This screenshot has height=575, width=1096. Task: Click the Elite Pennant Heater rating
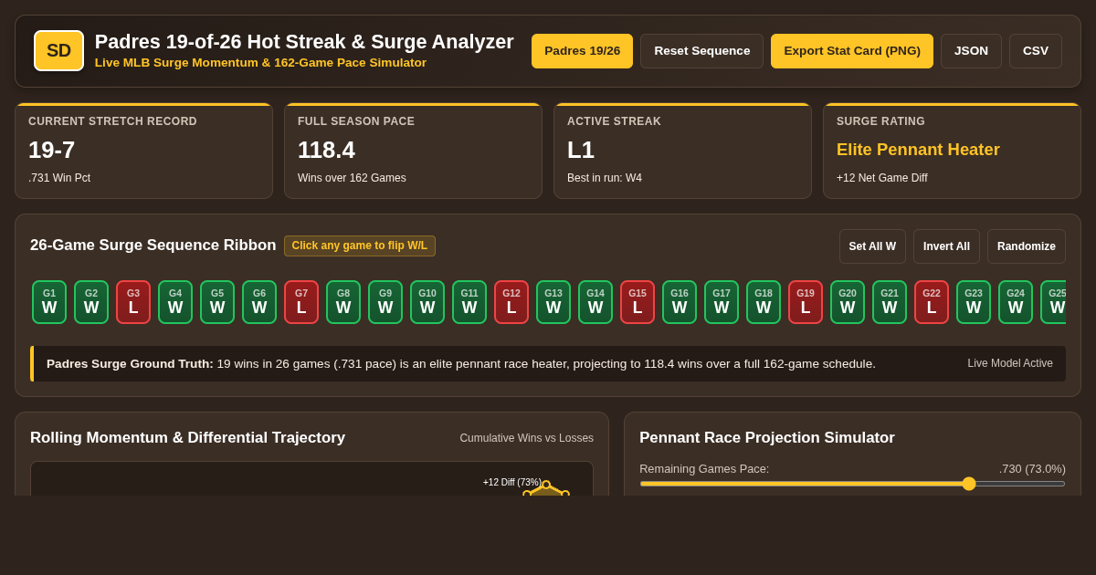(918, 150)
